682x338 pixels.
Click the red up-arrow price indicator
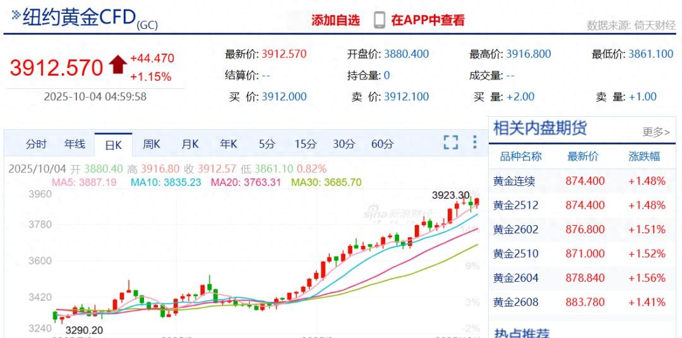click(118, 65)
